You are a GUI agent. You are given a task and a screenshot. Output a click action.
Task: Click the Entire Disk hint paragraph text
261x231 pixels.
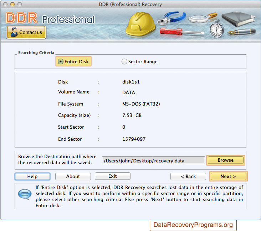coord(139,196)
